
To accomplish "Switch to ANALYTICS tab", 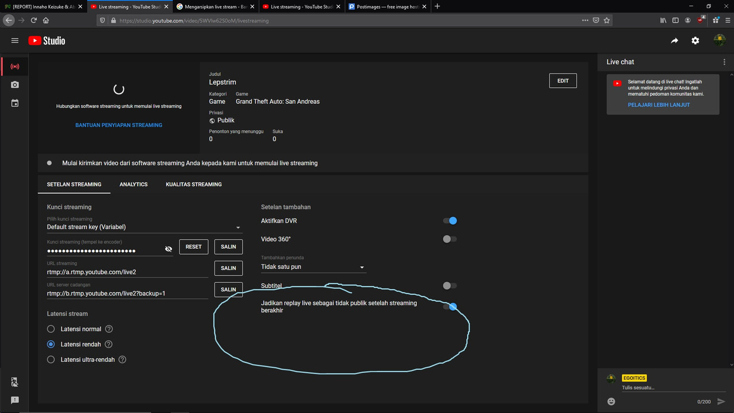I will tap(134, 184).
